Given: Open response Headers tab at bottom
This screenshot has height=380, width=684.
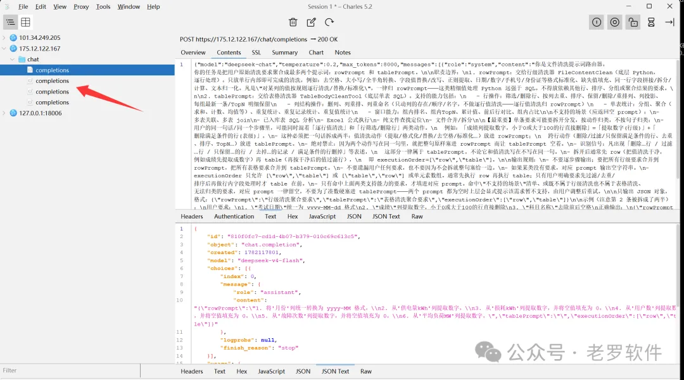Looking at the screenshot, I should pyautogui.click(x=192, y=371).
